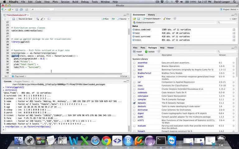View the train data grid icon
239x149 pixels.
pyautogui.click(x=234, y=40)
